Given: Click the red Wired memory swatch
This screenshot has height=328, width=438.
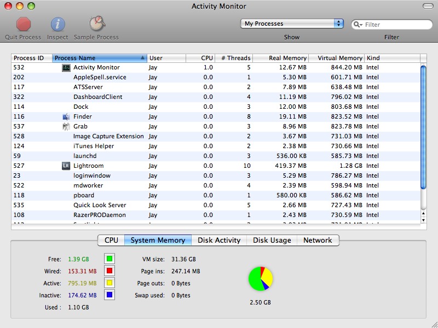Looking at the screenshot, I should (109, 271).
